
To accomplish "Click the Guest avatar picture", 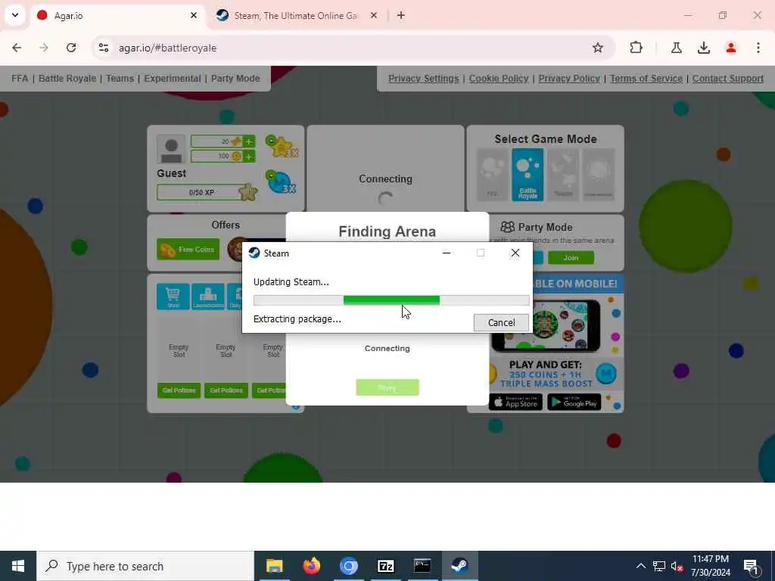I will [x=172, y=149].
